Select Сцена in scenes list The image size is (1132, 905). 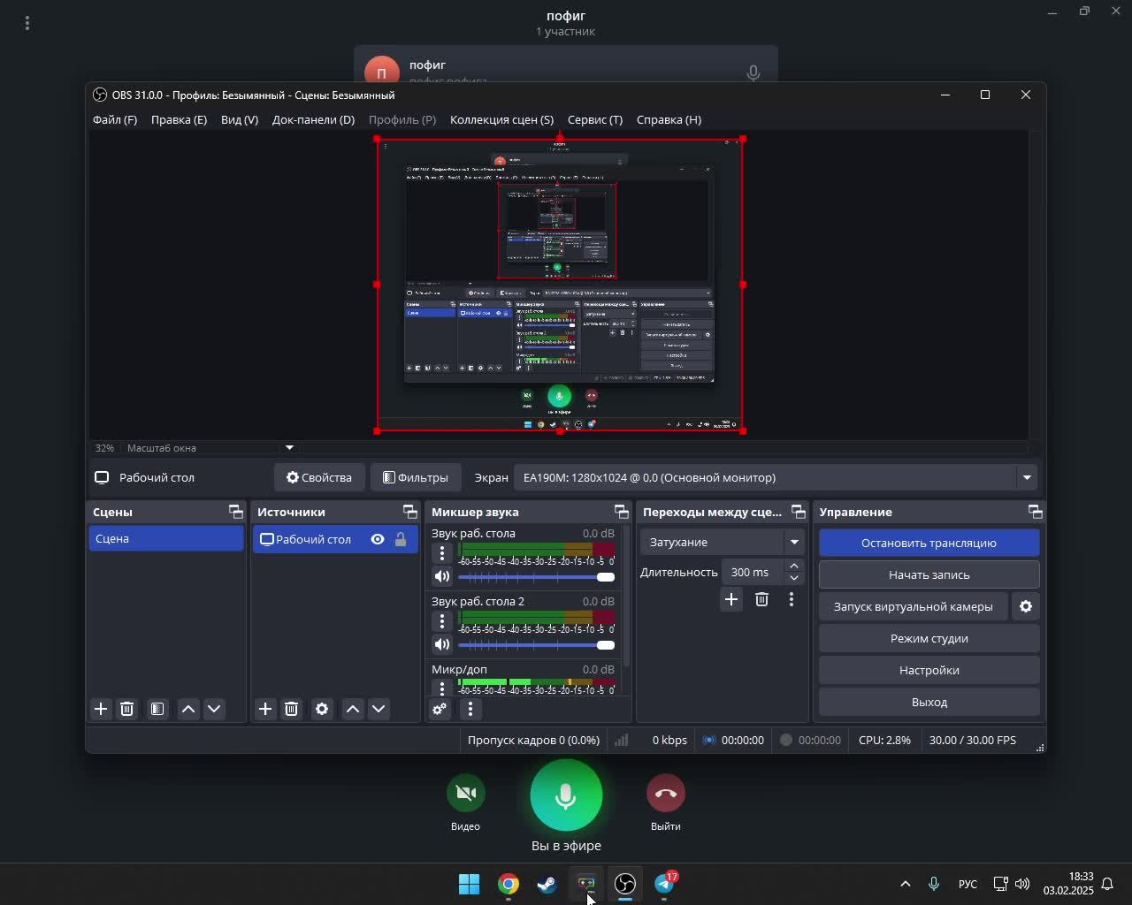tap(165, 538)
